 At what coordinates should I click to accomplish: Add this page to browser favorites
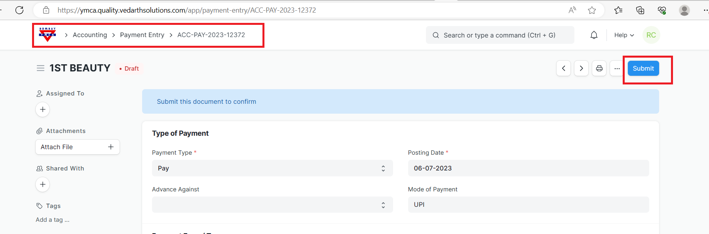click(x=592, y=10)
